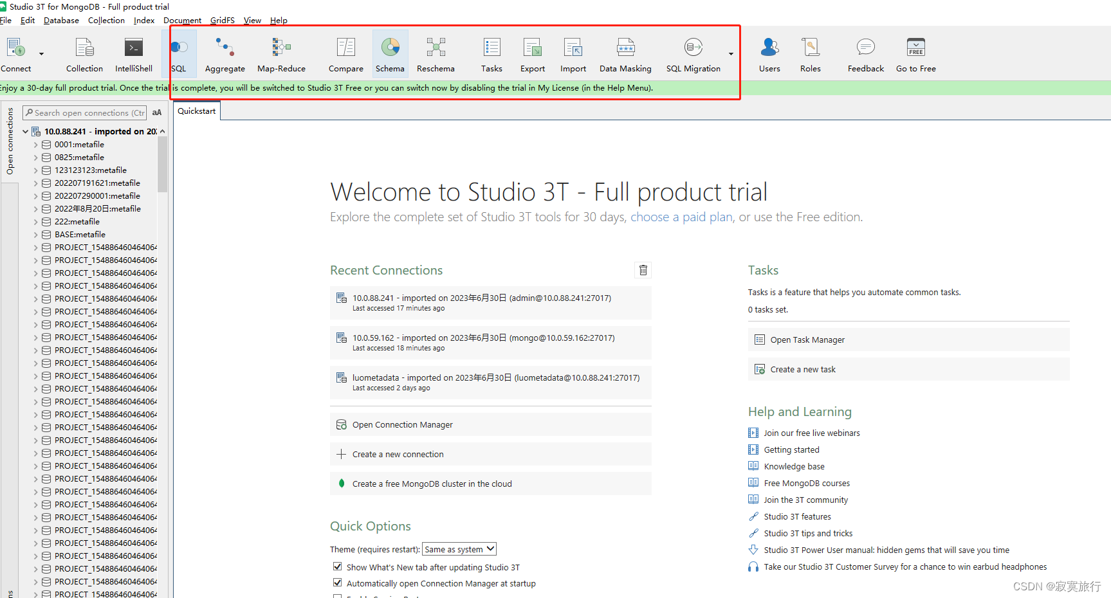Click Create a free MongoDB cluster in the cloud
1111x598 pixels.
[491, 484]
